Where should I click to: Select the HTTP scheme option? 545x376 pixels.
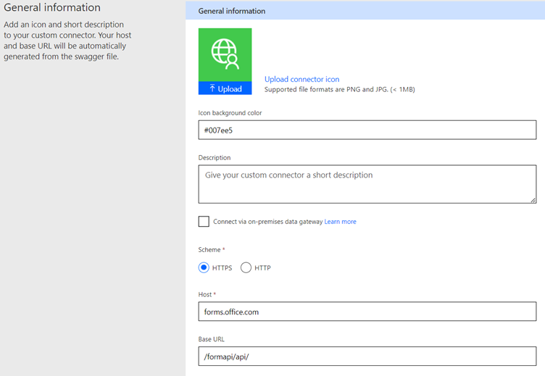pos(246,267)
